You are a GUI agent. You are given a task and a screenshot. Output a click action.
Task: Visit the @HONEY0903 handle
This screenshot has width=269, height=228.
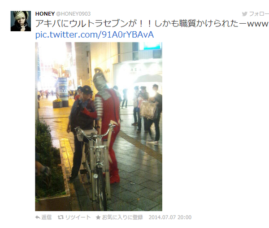pos(73,14)
